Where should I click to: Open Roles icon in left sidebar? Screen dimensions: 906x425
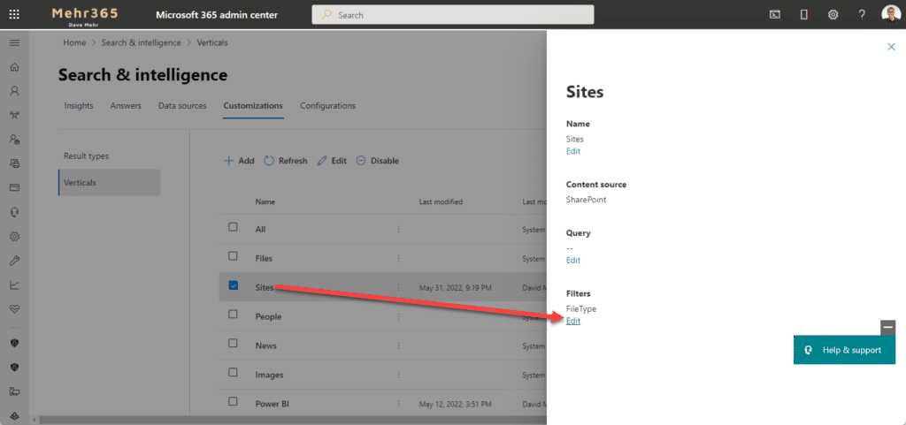[x=14, y=139]
